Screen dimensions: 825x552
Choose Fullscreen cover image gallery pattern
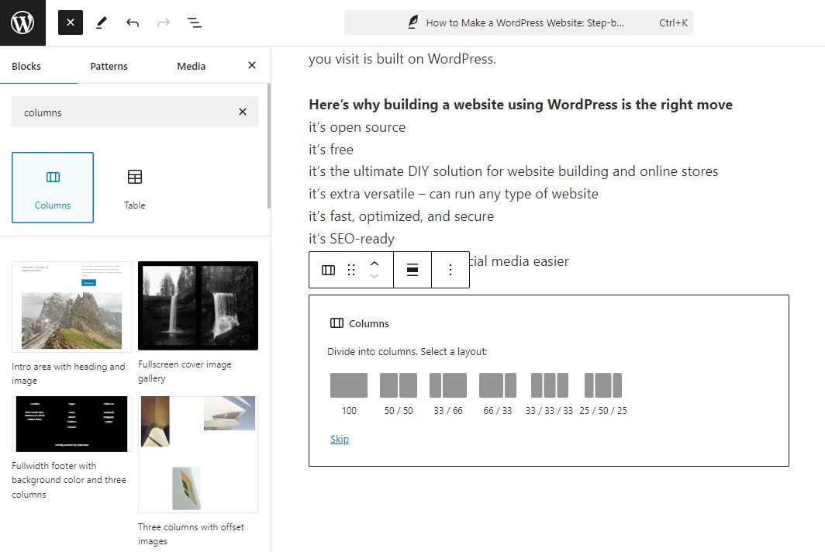198,322
